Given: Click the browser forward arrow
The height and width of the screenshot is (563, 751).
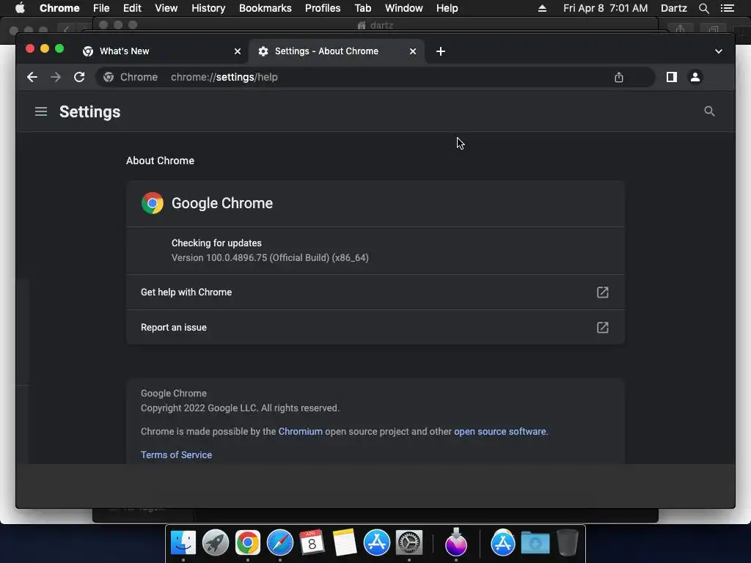Looking at the screenshot, I should click(56, 77).
